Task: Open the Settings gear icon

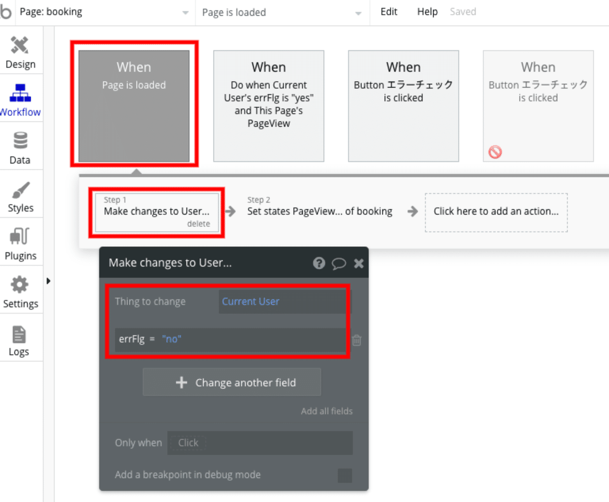Action: (20, 285)
